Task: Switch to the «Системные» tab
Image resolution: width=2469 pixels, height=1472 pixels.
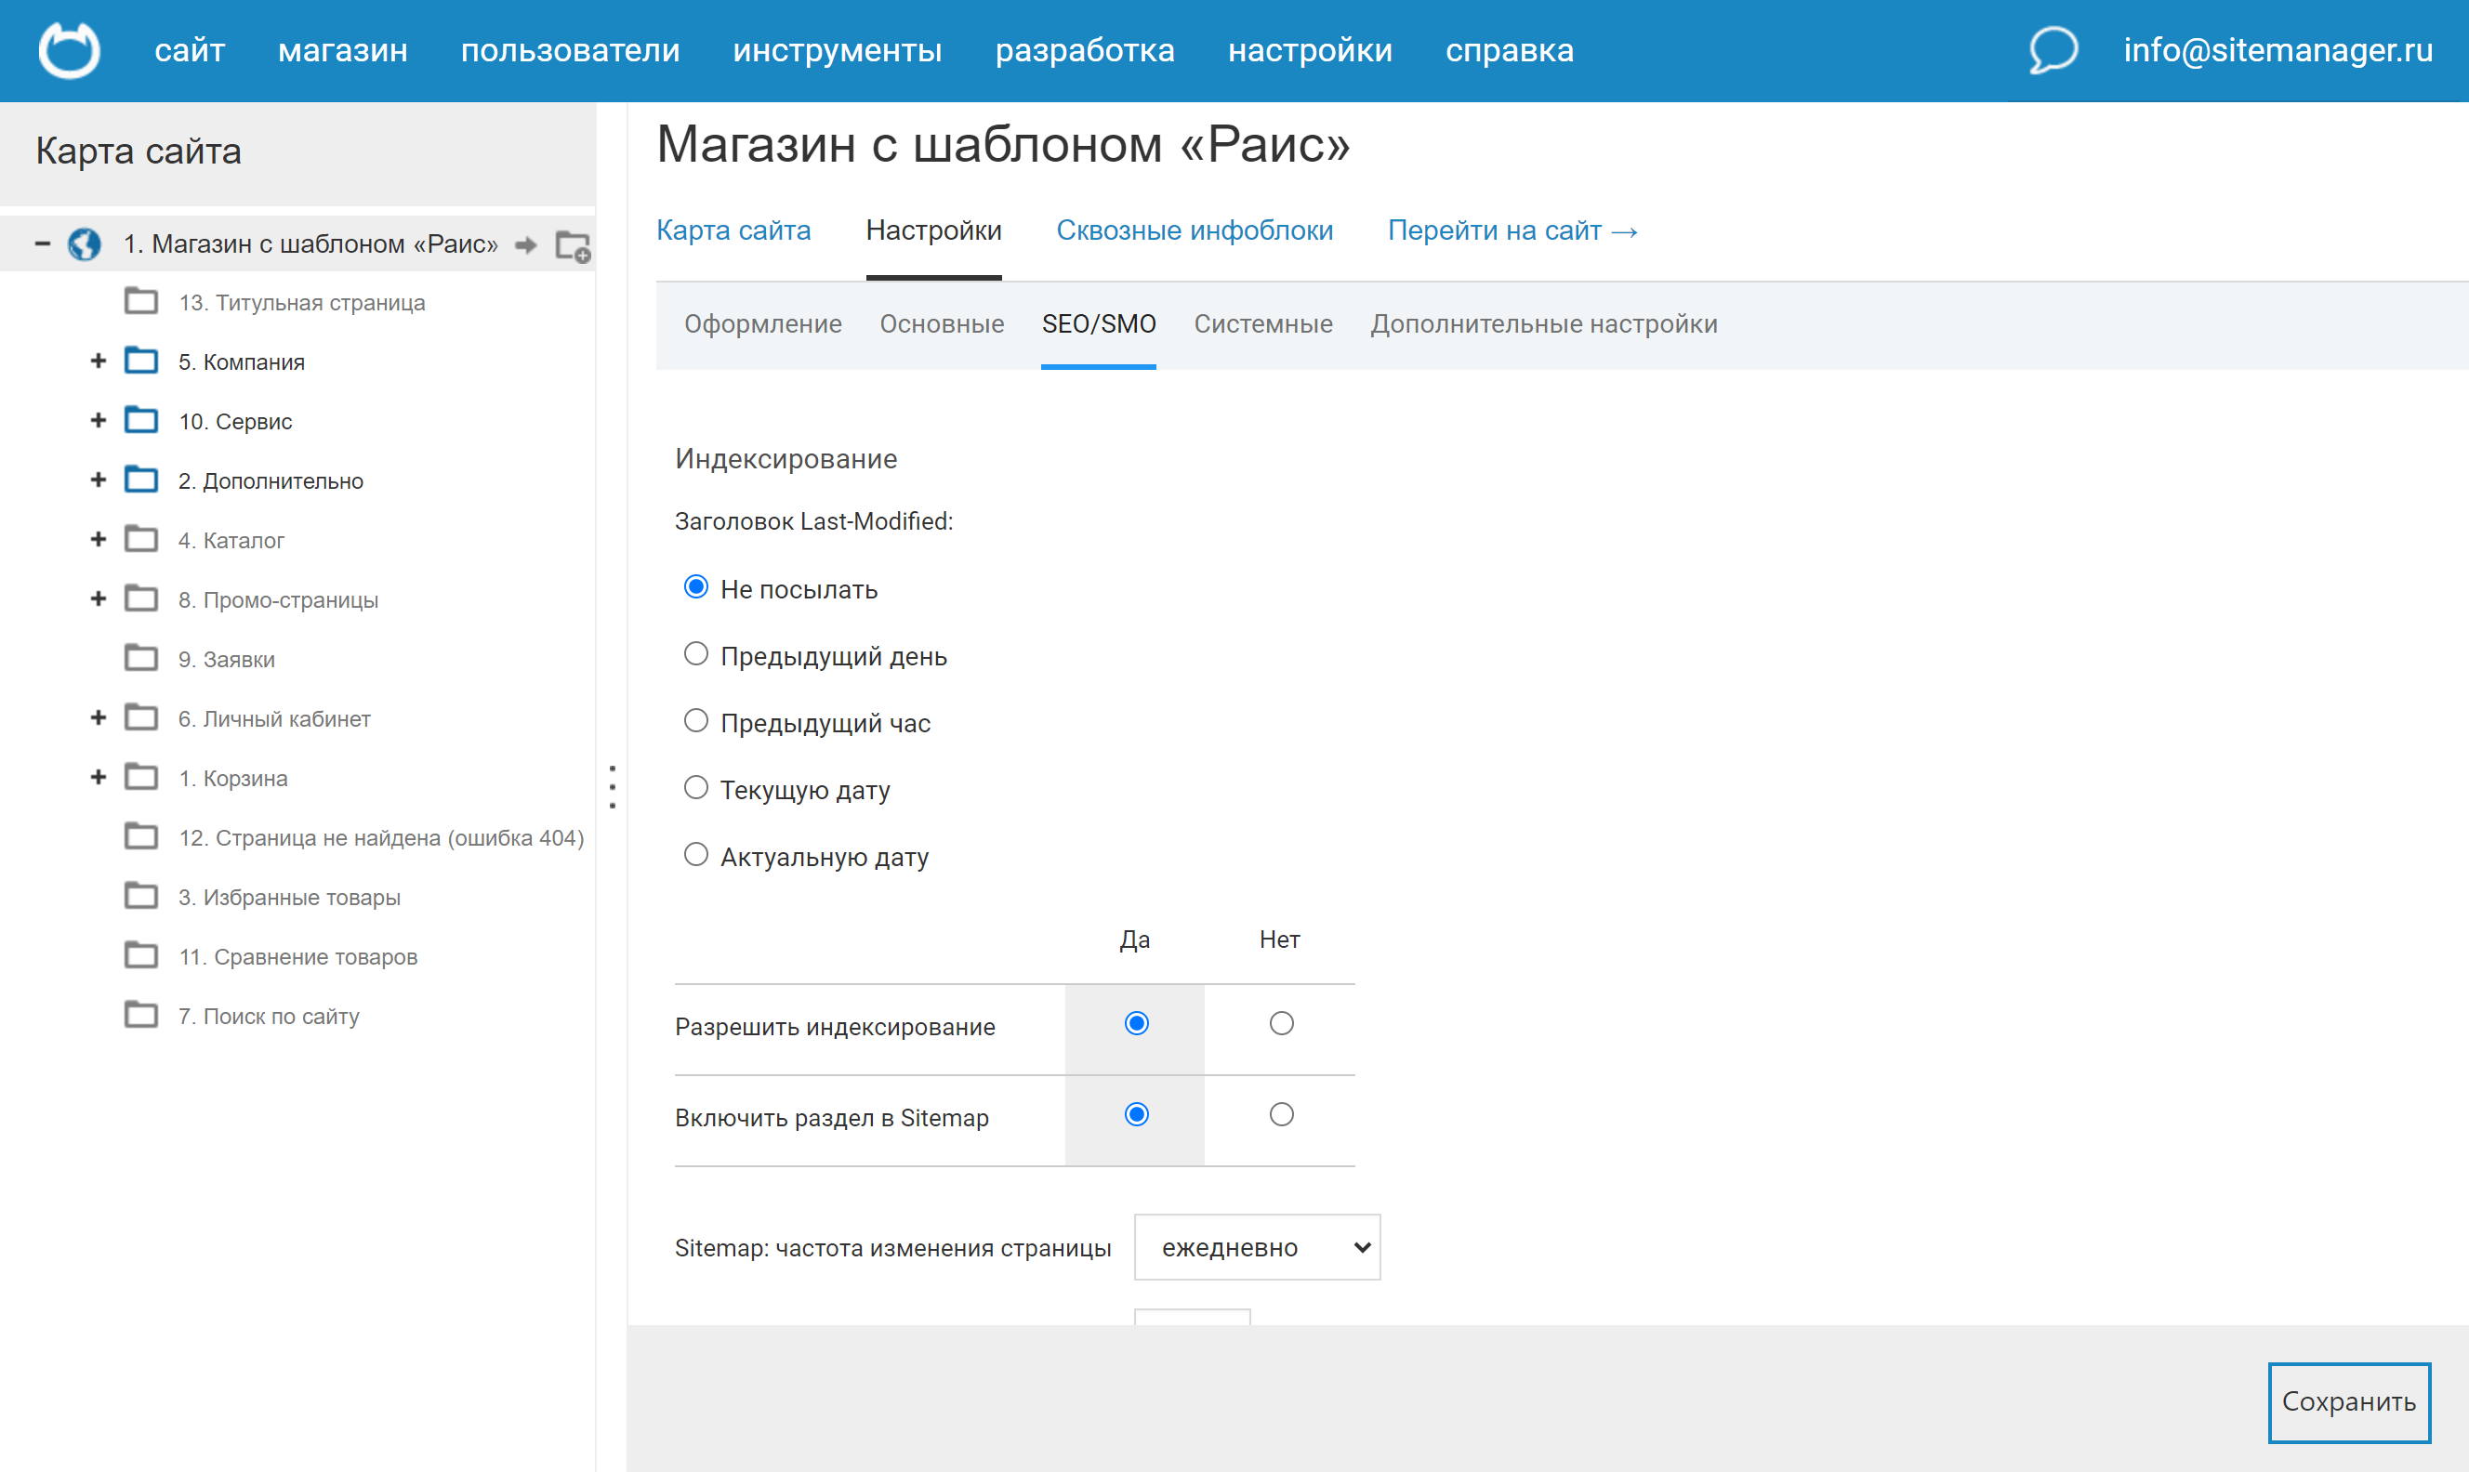Action: coord(1262,323)
